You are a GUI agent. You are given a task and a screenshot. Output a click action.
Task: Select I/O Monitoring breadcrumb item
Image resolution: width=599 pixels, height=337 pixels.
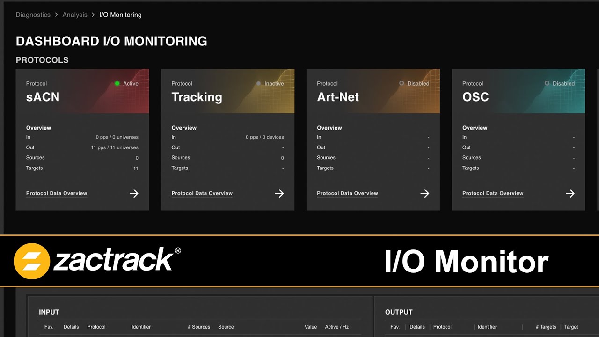[x=120, y=15]
